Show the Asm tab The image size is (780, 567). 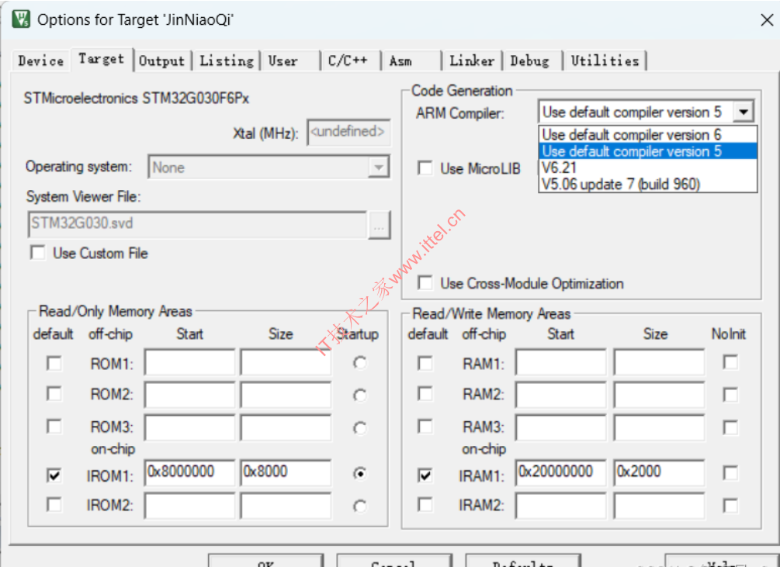(x=400, y=61)
